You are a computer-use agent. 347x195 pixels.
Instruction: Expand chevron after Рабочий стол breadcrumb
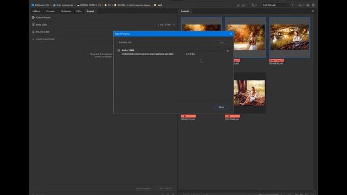point(51,5)
